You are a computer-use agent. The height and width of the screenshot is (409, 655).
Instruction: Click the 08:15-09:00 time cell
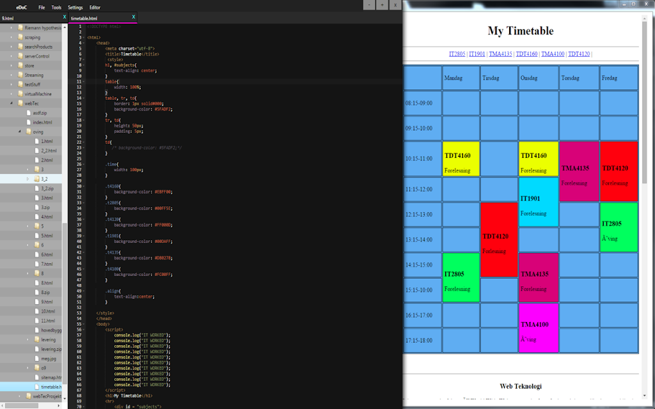(x=422, y=103)
